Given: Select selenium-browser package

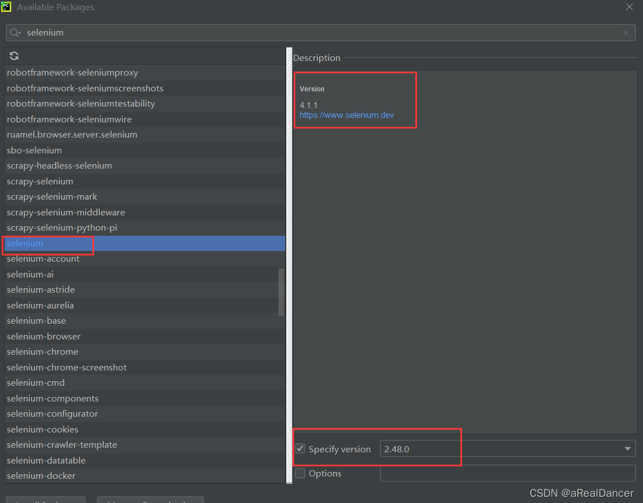Looking at the screenshot, I should tap(145, 337).
